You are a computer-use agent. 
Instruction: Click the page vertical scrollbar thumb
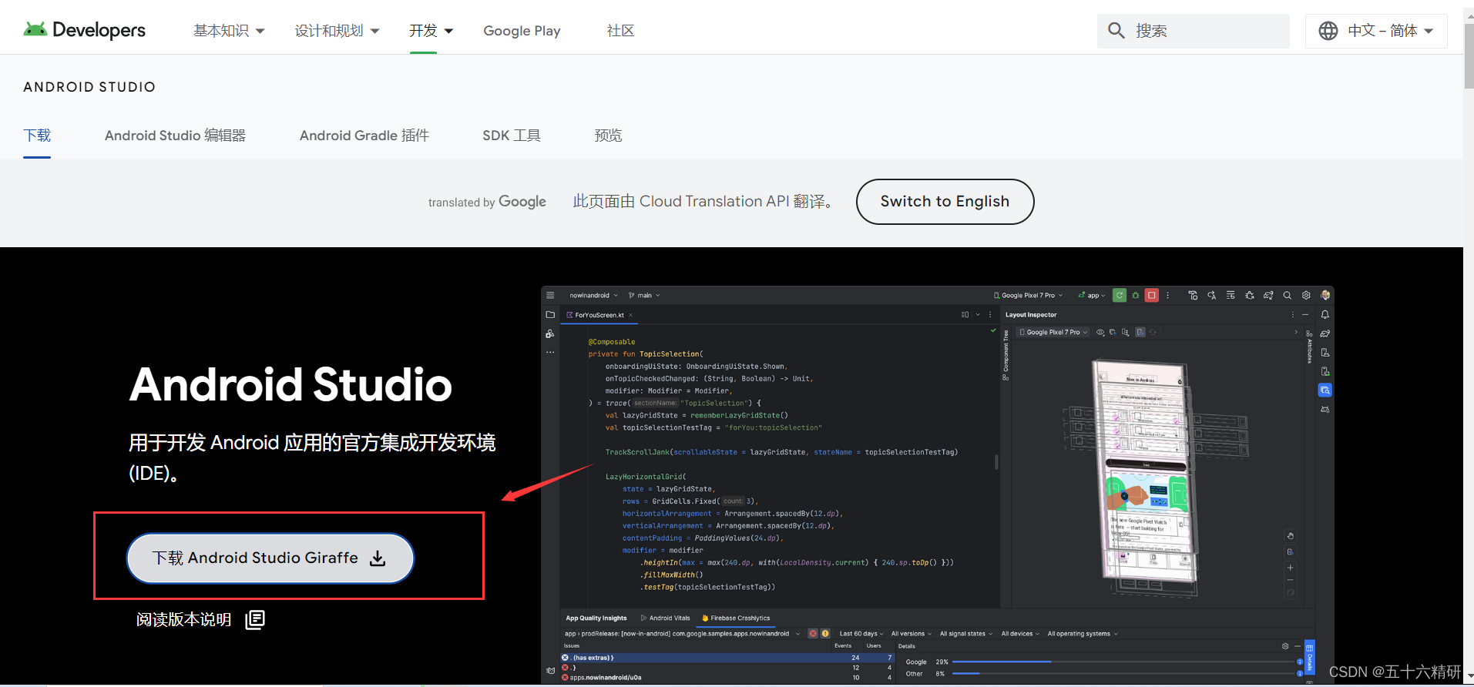(x=1469, y=55)
